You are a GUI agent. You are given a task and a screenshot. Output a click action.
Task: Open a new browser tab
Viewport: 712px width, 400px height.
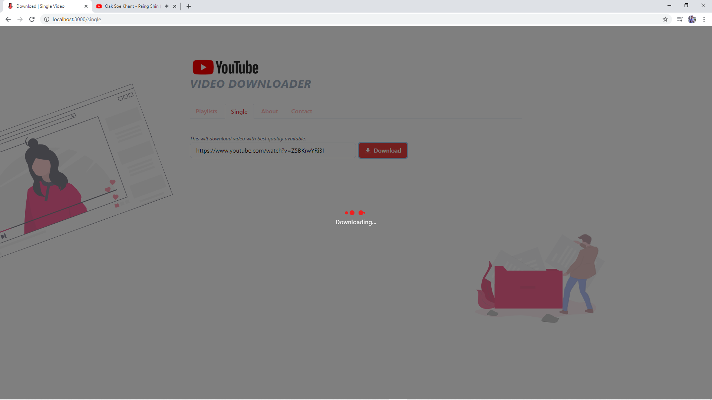pyautogui.click(x=188, y=6)
